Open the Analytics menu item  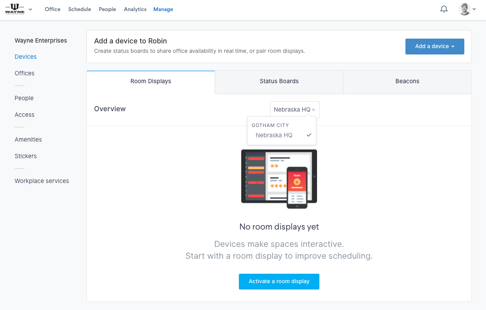(135, 9)
